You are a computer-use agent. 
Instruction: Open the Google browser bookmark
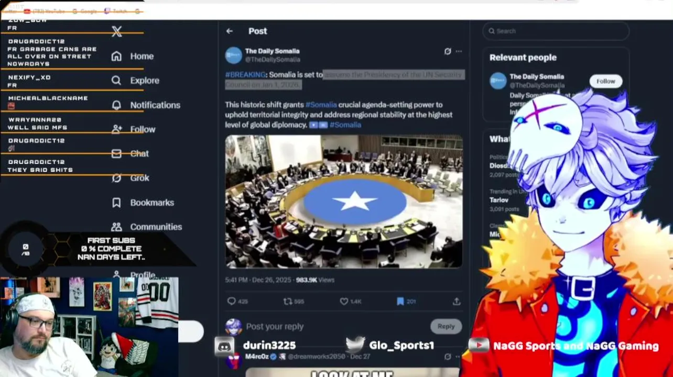(84, 11)
